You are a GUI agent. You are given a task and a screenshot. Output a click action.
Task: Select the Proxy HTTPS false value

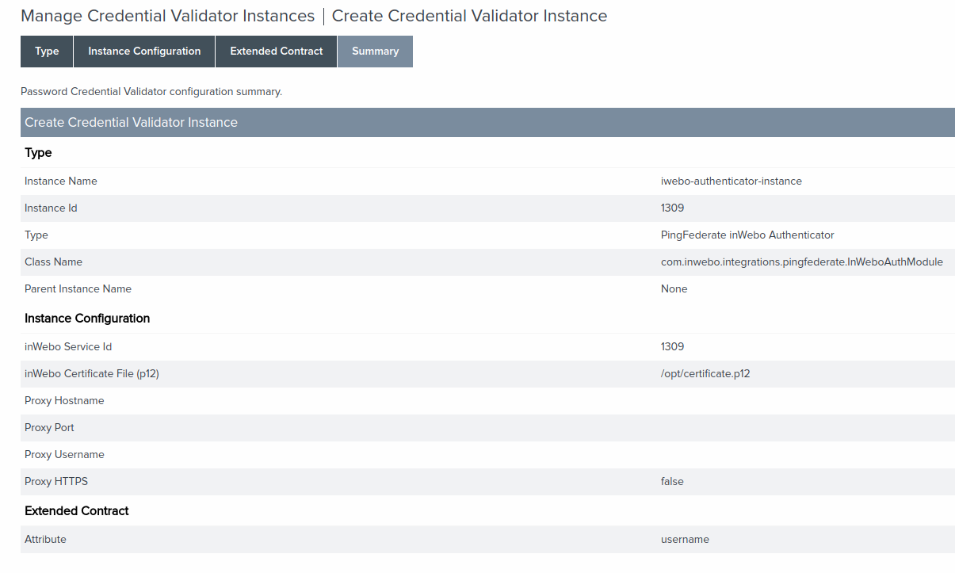tap(672, 482)
